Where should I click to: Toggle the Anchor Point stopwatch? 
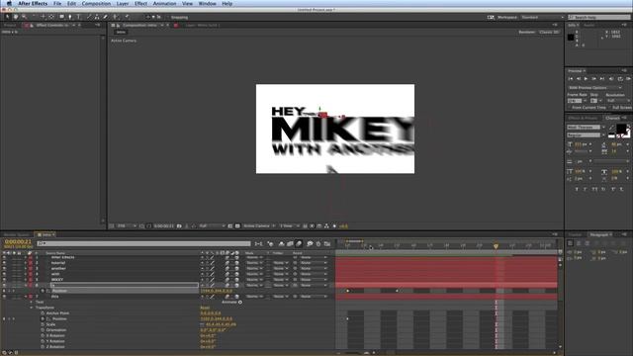click(43, 313)
